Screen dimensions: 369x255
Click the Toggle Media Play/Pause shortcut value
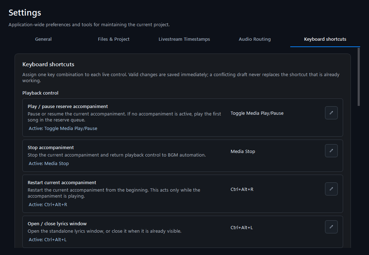257,113
